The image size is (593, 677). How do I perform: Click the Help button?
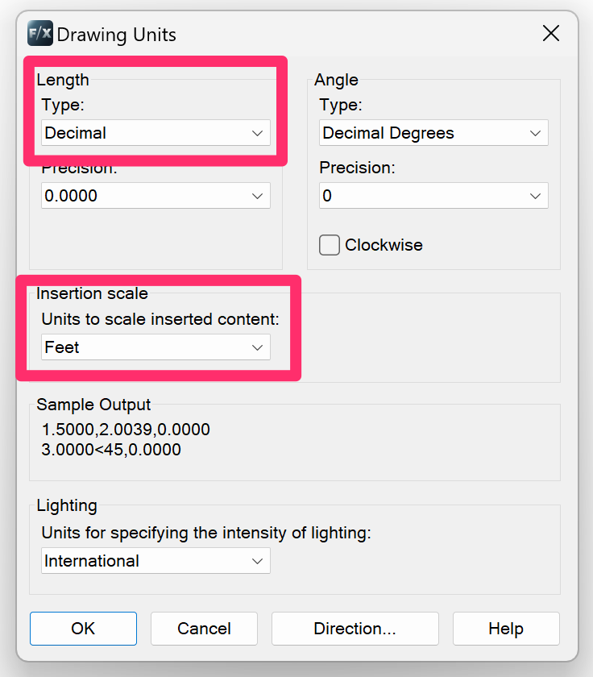coord(506,629)
